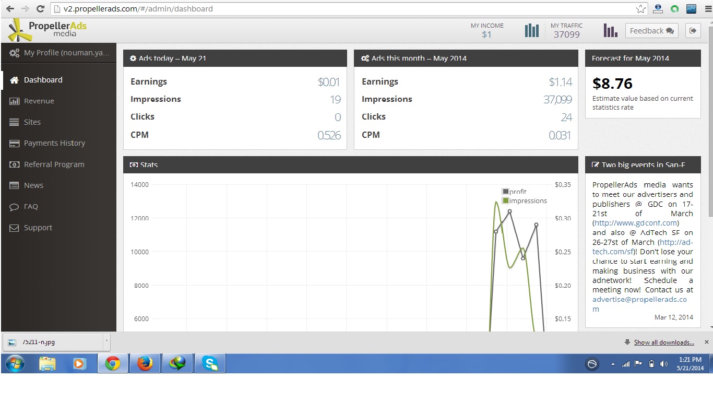This screenshot has height=401, width=713.
Task: Launch Firefox from the taskbar
Action: pos(145,363)
